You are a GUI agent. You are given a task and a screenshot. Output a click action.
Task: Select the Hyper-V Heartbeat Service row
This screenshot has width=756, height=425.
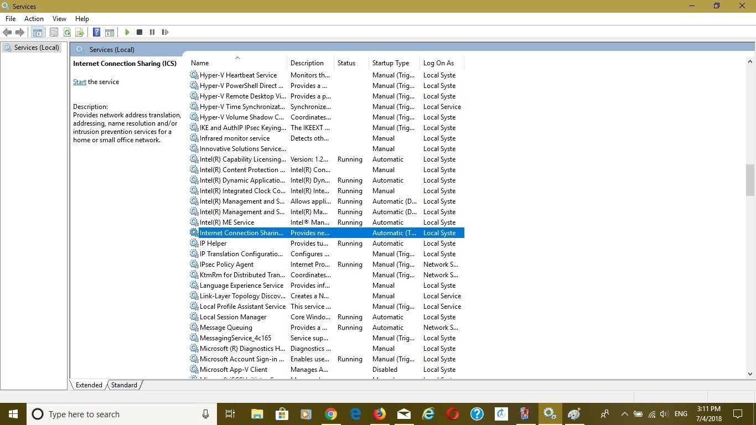327,75
